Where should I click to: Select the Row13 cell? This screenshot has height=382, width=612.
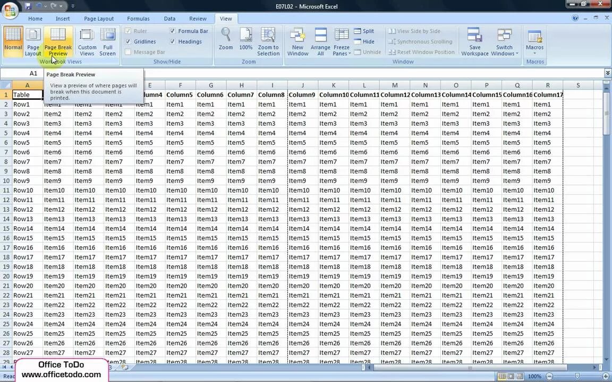[x=27, y=219]
